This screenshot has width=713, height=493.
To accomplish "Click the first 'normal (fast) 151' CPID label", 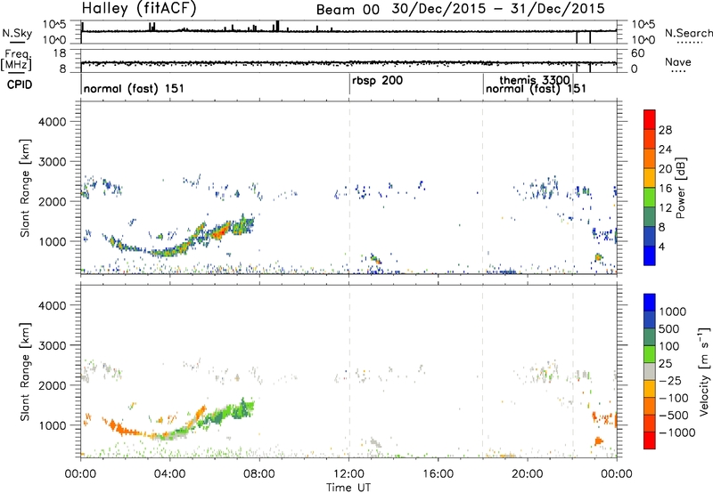I will (x=134, y=88).
